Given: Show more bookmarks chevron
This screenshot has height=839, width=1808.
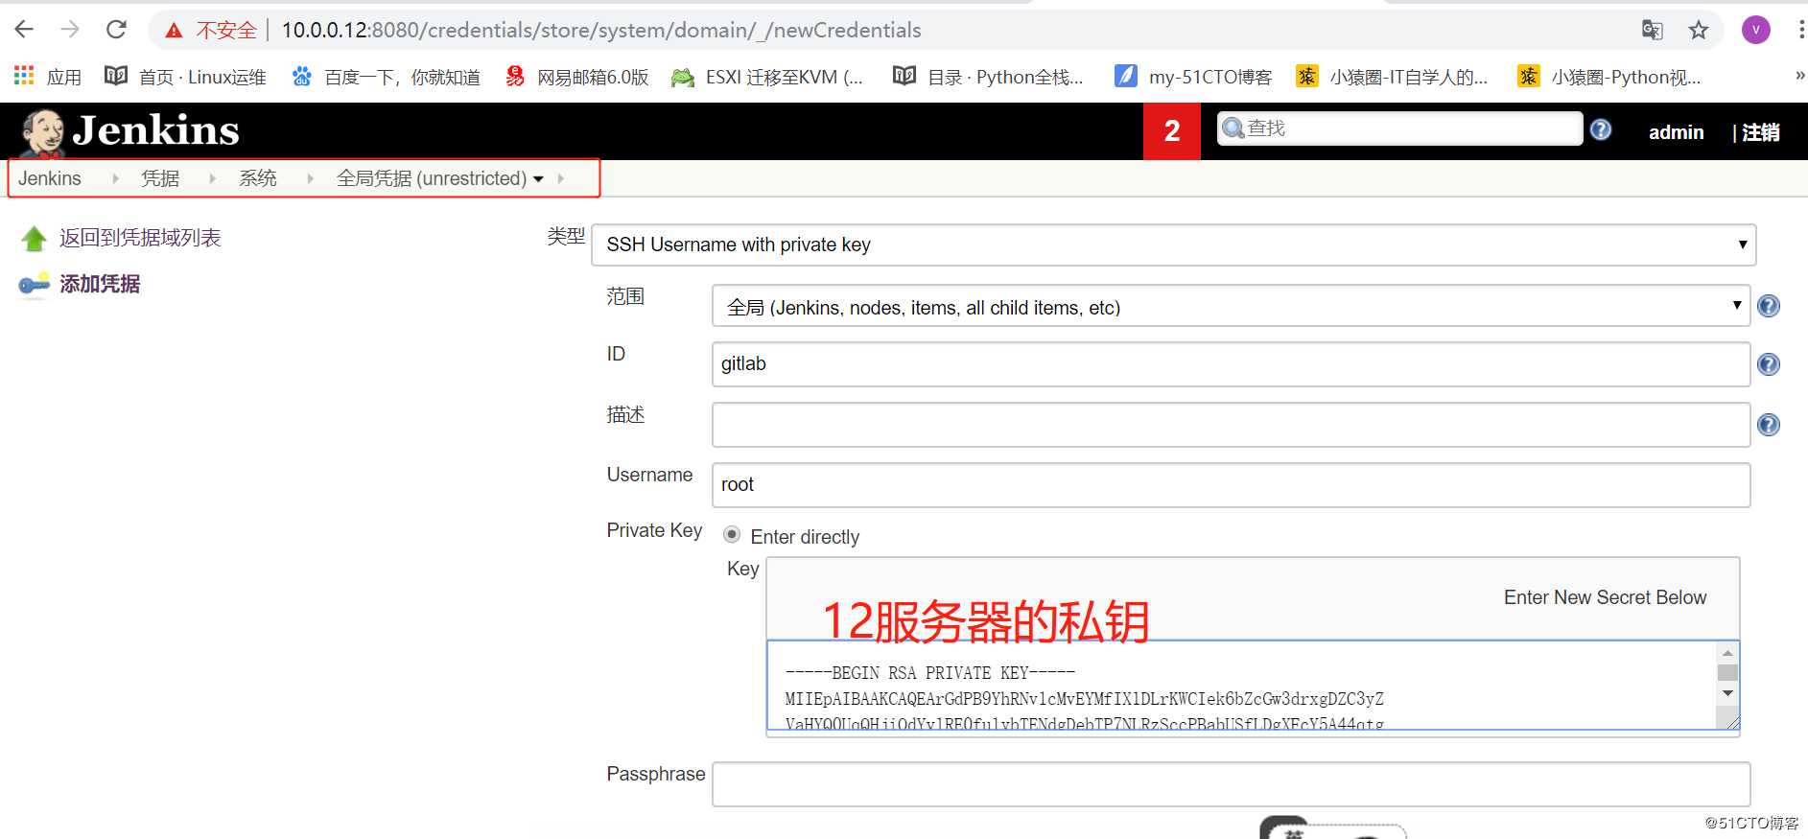Looking at the screenshot, I should pos(1799,76).
